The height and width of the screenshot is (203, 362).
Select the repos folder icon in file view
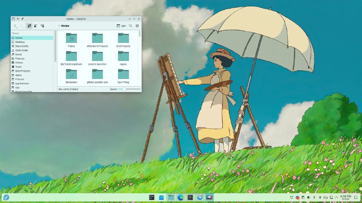point(123,56)
